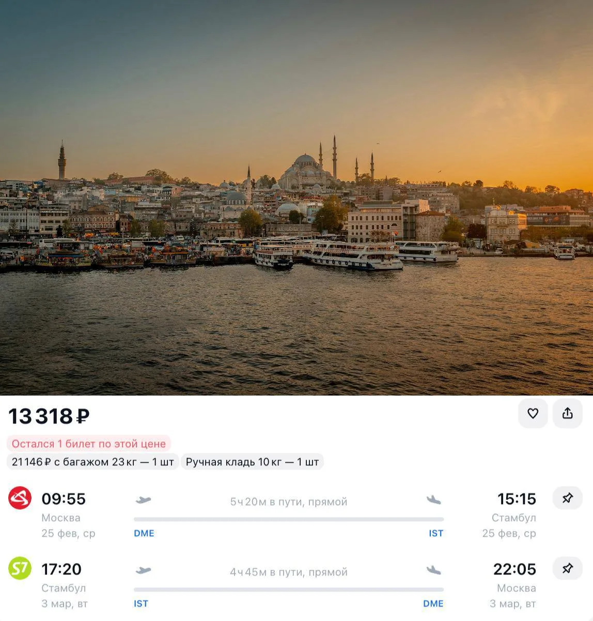The height and width of the screenshot is (621, 593).
Task: Click the red airline logo icon
Action: 20,498
